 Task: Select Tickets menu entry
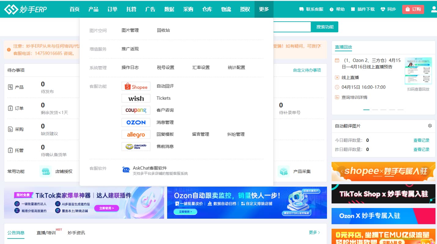click(163, 98)
